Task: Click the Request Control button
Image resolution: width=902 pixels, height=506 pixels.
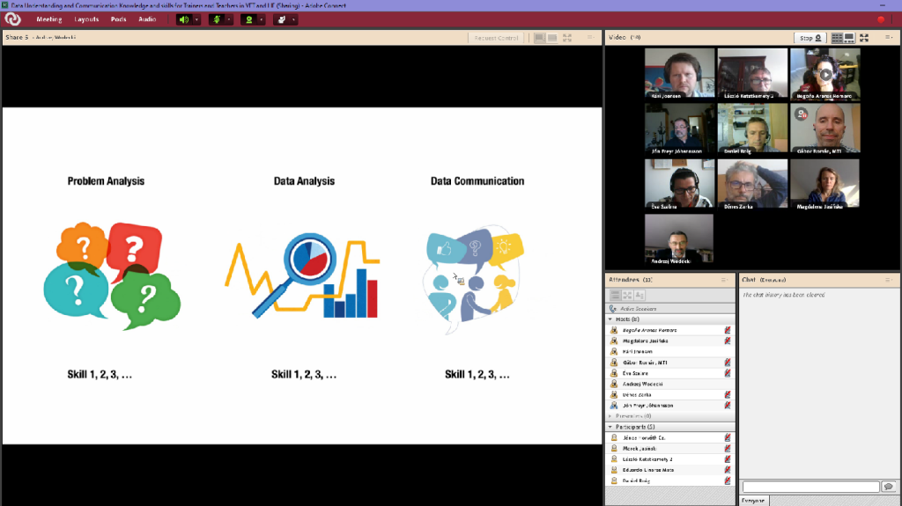Action: (496, 38)
